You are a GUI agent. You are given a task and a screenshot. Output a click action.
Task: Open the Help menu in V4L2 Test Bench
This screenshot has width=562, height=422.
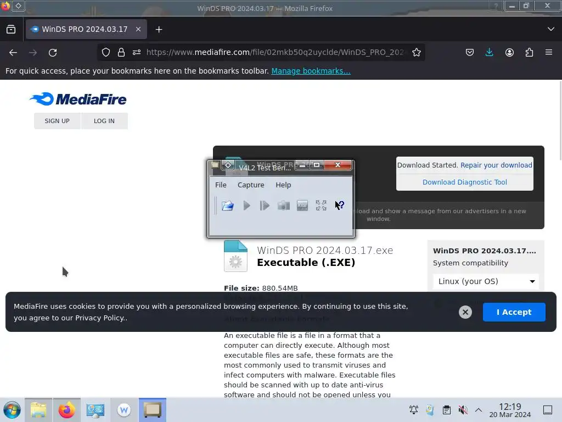coord(283,185)
